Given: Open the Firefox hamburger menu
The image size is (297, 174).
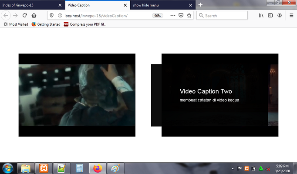Looking at the screenshot, I should 291,16.
